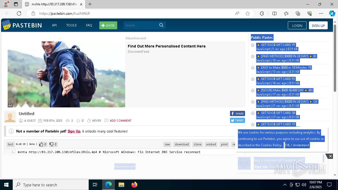Open File Explorer from taskbar

[121, 185]
